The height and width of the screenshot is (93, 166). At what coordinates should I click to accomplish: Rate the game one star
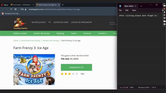[x=62, y=74]
